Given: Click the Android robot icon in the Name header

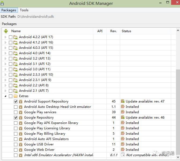Looking at the screenshot, I should pyautogui.click(x=6, y=31).
